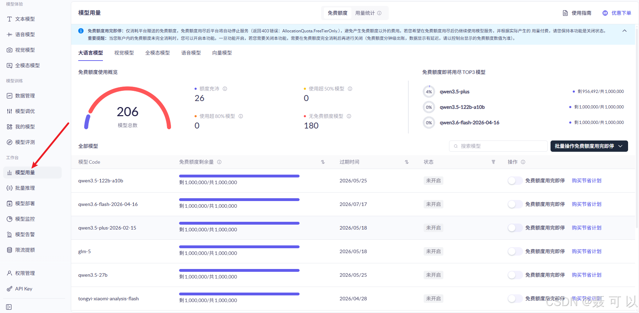This screenshot has width=639, height=313.
Task: Toggle 免费额度用完即停 for qwen3.5-plus-2026-02-15
Action: tap(515, 228)
